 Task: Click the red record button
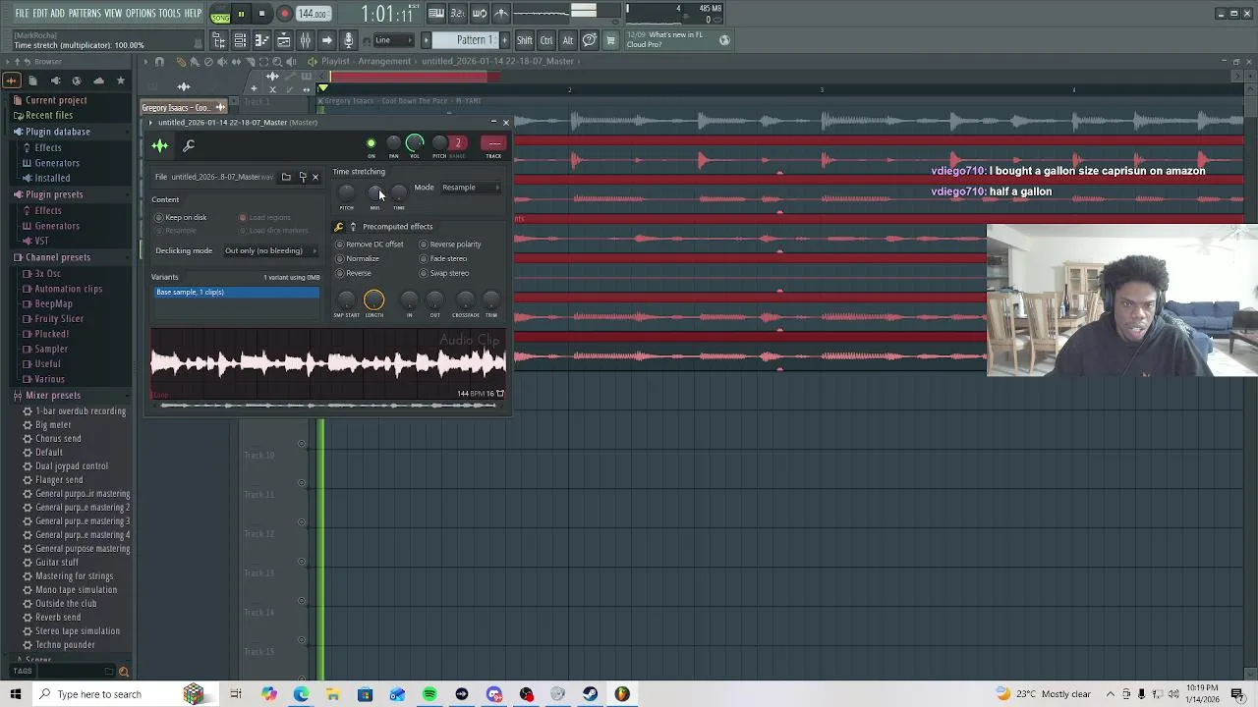click(284, 14)
